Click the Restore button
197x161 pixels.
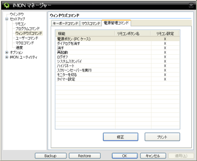tap(85, 156)
